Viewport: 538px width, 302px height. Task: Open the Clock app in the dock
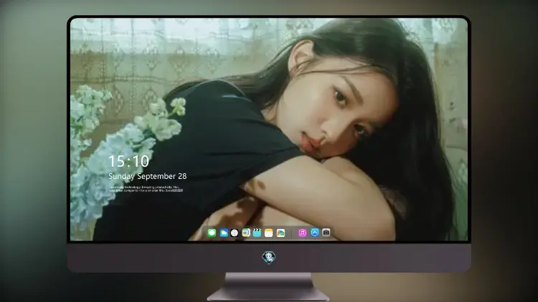235,233
